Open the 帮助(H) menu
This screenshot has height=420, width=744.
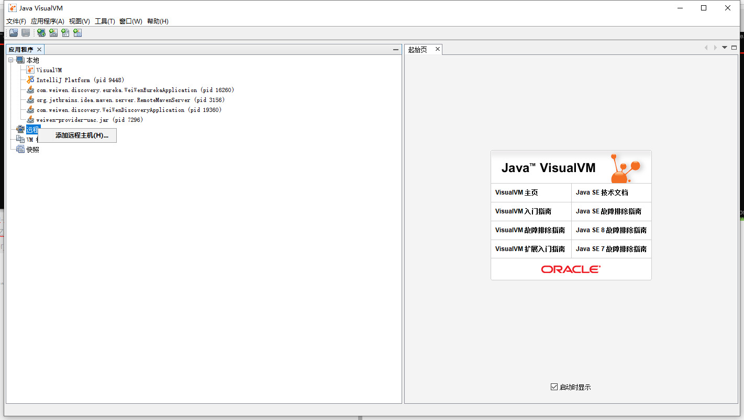[x=158, y=21]
